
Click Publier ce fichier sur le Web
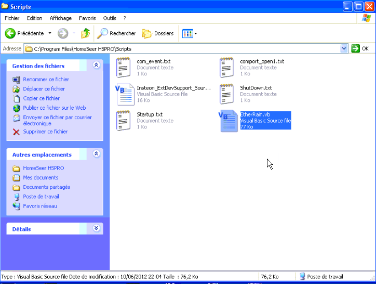pyautogui.click(x=55, y=108)
